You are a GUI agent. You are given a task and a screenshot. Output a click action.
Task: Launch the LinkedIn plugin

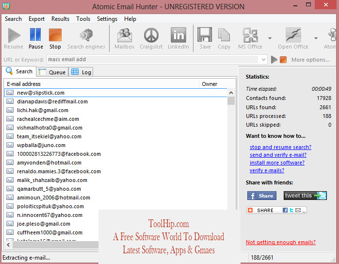tap(178, 38)
